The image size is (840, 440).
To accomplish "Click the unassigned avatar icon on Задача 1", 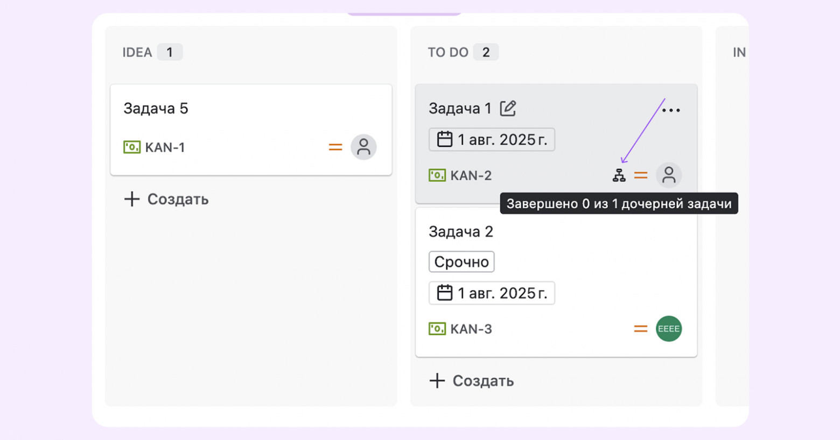I will click(x=669, y=175).
